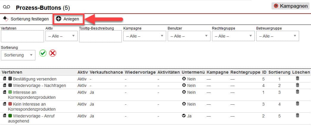Click the voicemail icon beside Prozess-Buttons title
311x126 pixels.
(x=7, y=7)
